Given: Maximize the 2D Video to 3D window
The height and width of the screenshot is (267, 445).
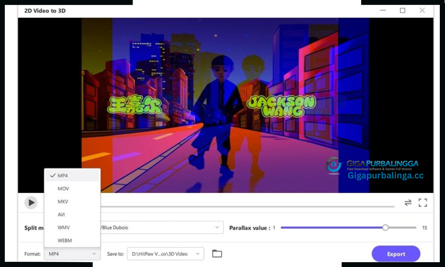Looking at the screenshot, I should click(x=402, y=10).
